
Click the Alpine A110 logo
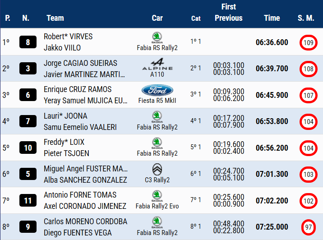(157, 63)
